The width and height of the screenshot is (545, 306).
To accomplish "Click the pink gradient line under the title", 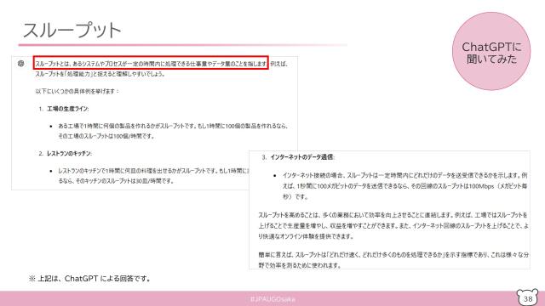I will click(183, 45).
